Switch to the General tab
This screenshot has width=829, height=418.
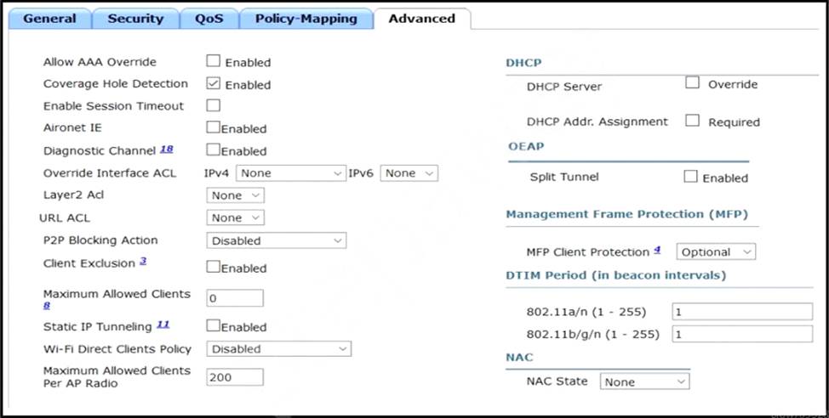(x=49, y=18)
